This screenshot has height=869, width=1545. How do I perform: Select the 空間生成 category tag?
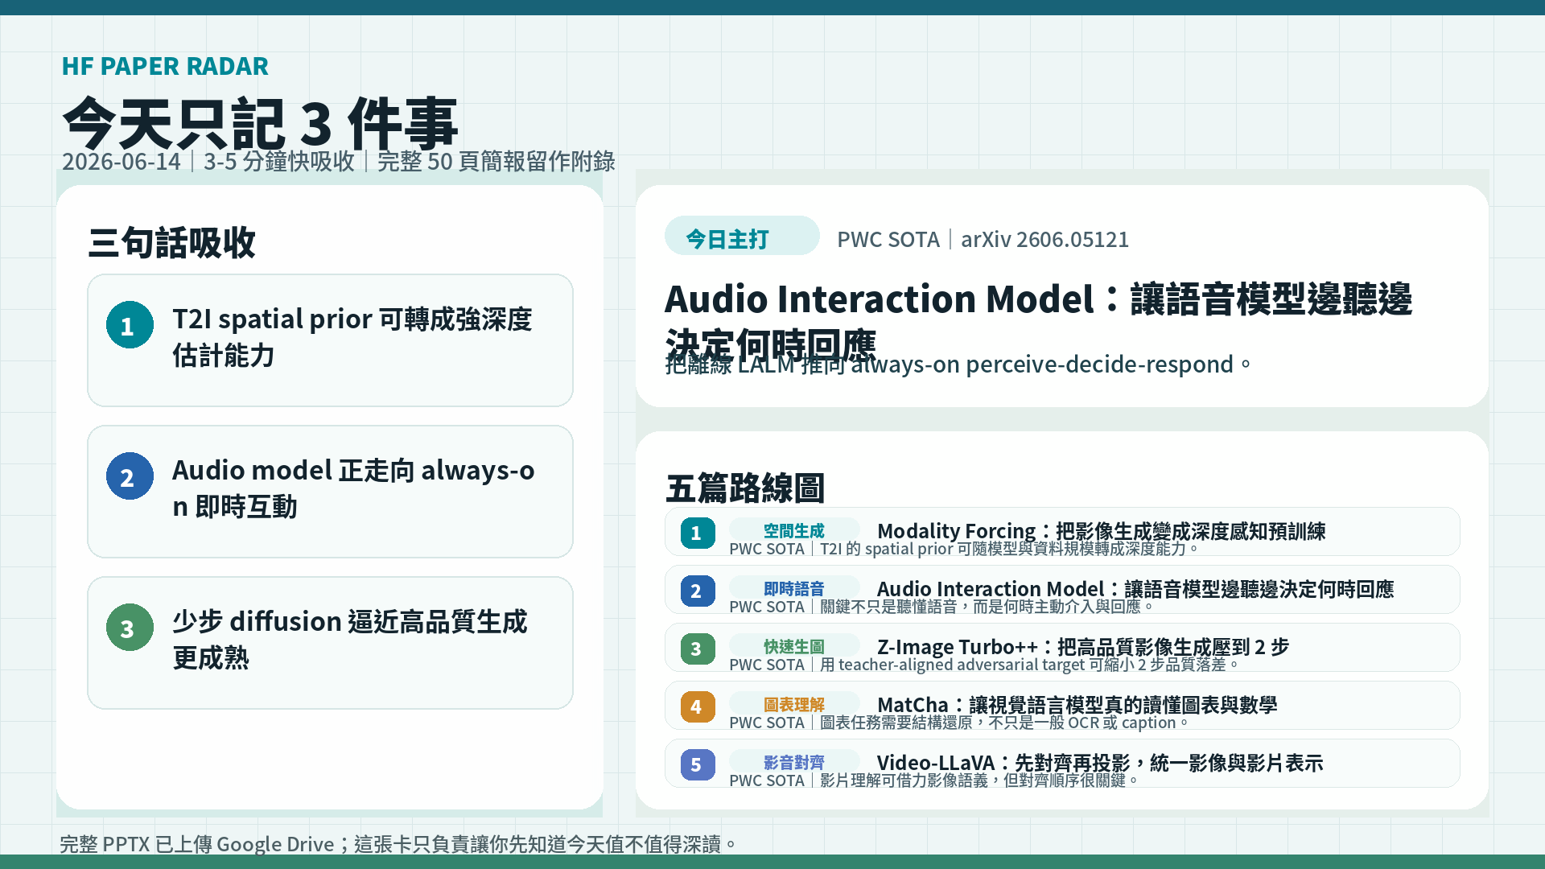click(794, 530)
